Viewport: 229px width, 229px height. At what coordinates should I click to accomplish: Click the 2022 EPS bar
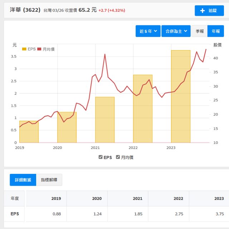click(143, 109)
